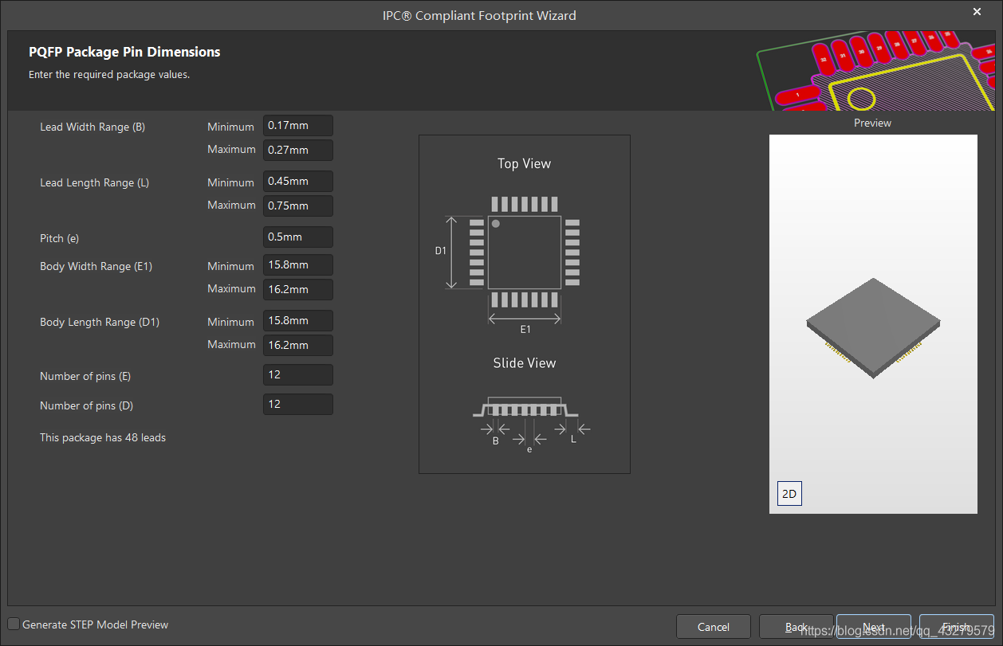Proceed with the Next button

coord(874,627)
